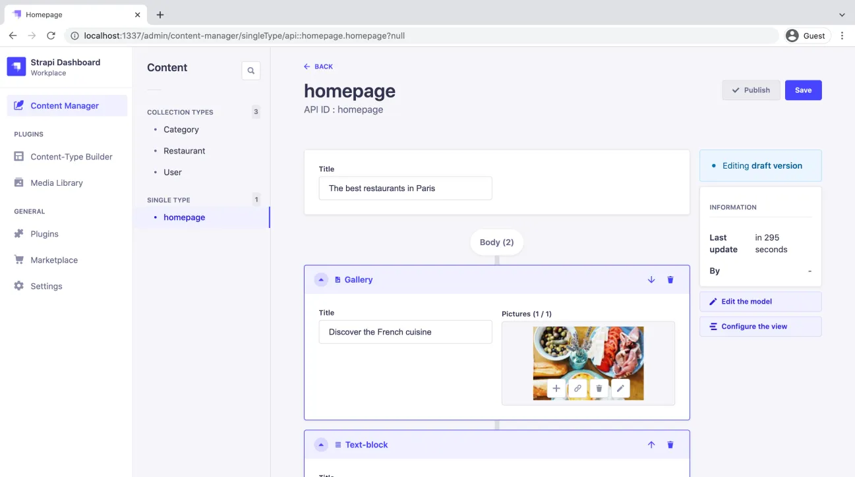Click the Pictures (1 / 1) label
Image resolution: width=855 pixels, height=477 pixels.
pyautogui.click(x=527, y=314)
